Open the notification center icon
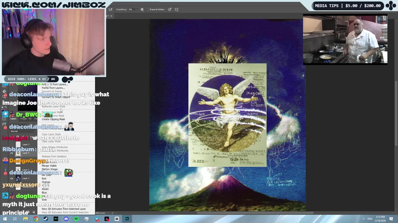The height and width of the screenshot is (223, 398). pyautogui.click(x=391, y=219)
